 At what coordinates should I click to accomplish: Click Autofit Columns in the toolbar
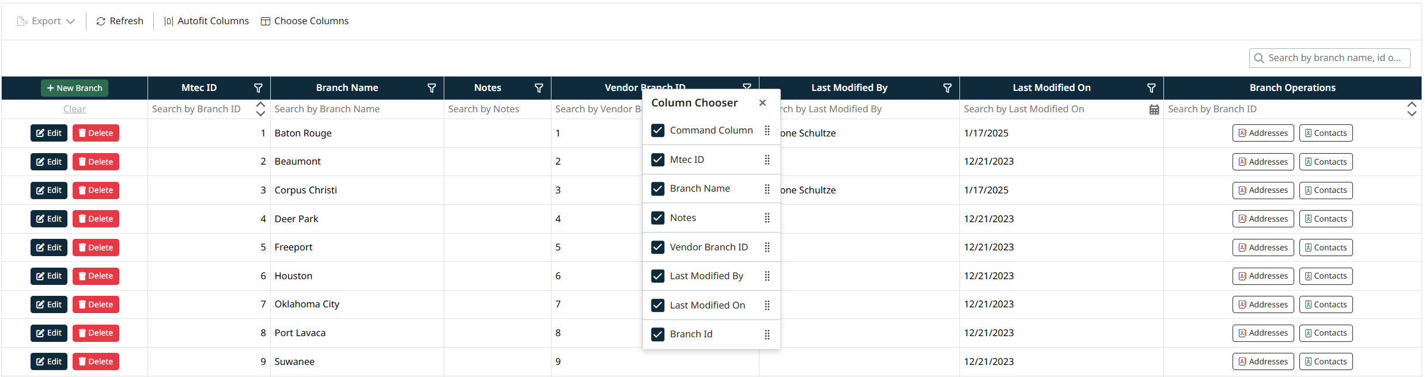pyautogui.click(x=206, y=21)
